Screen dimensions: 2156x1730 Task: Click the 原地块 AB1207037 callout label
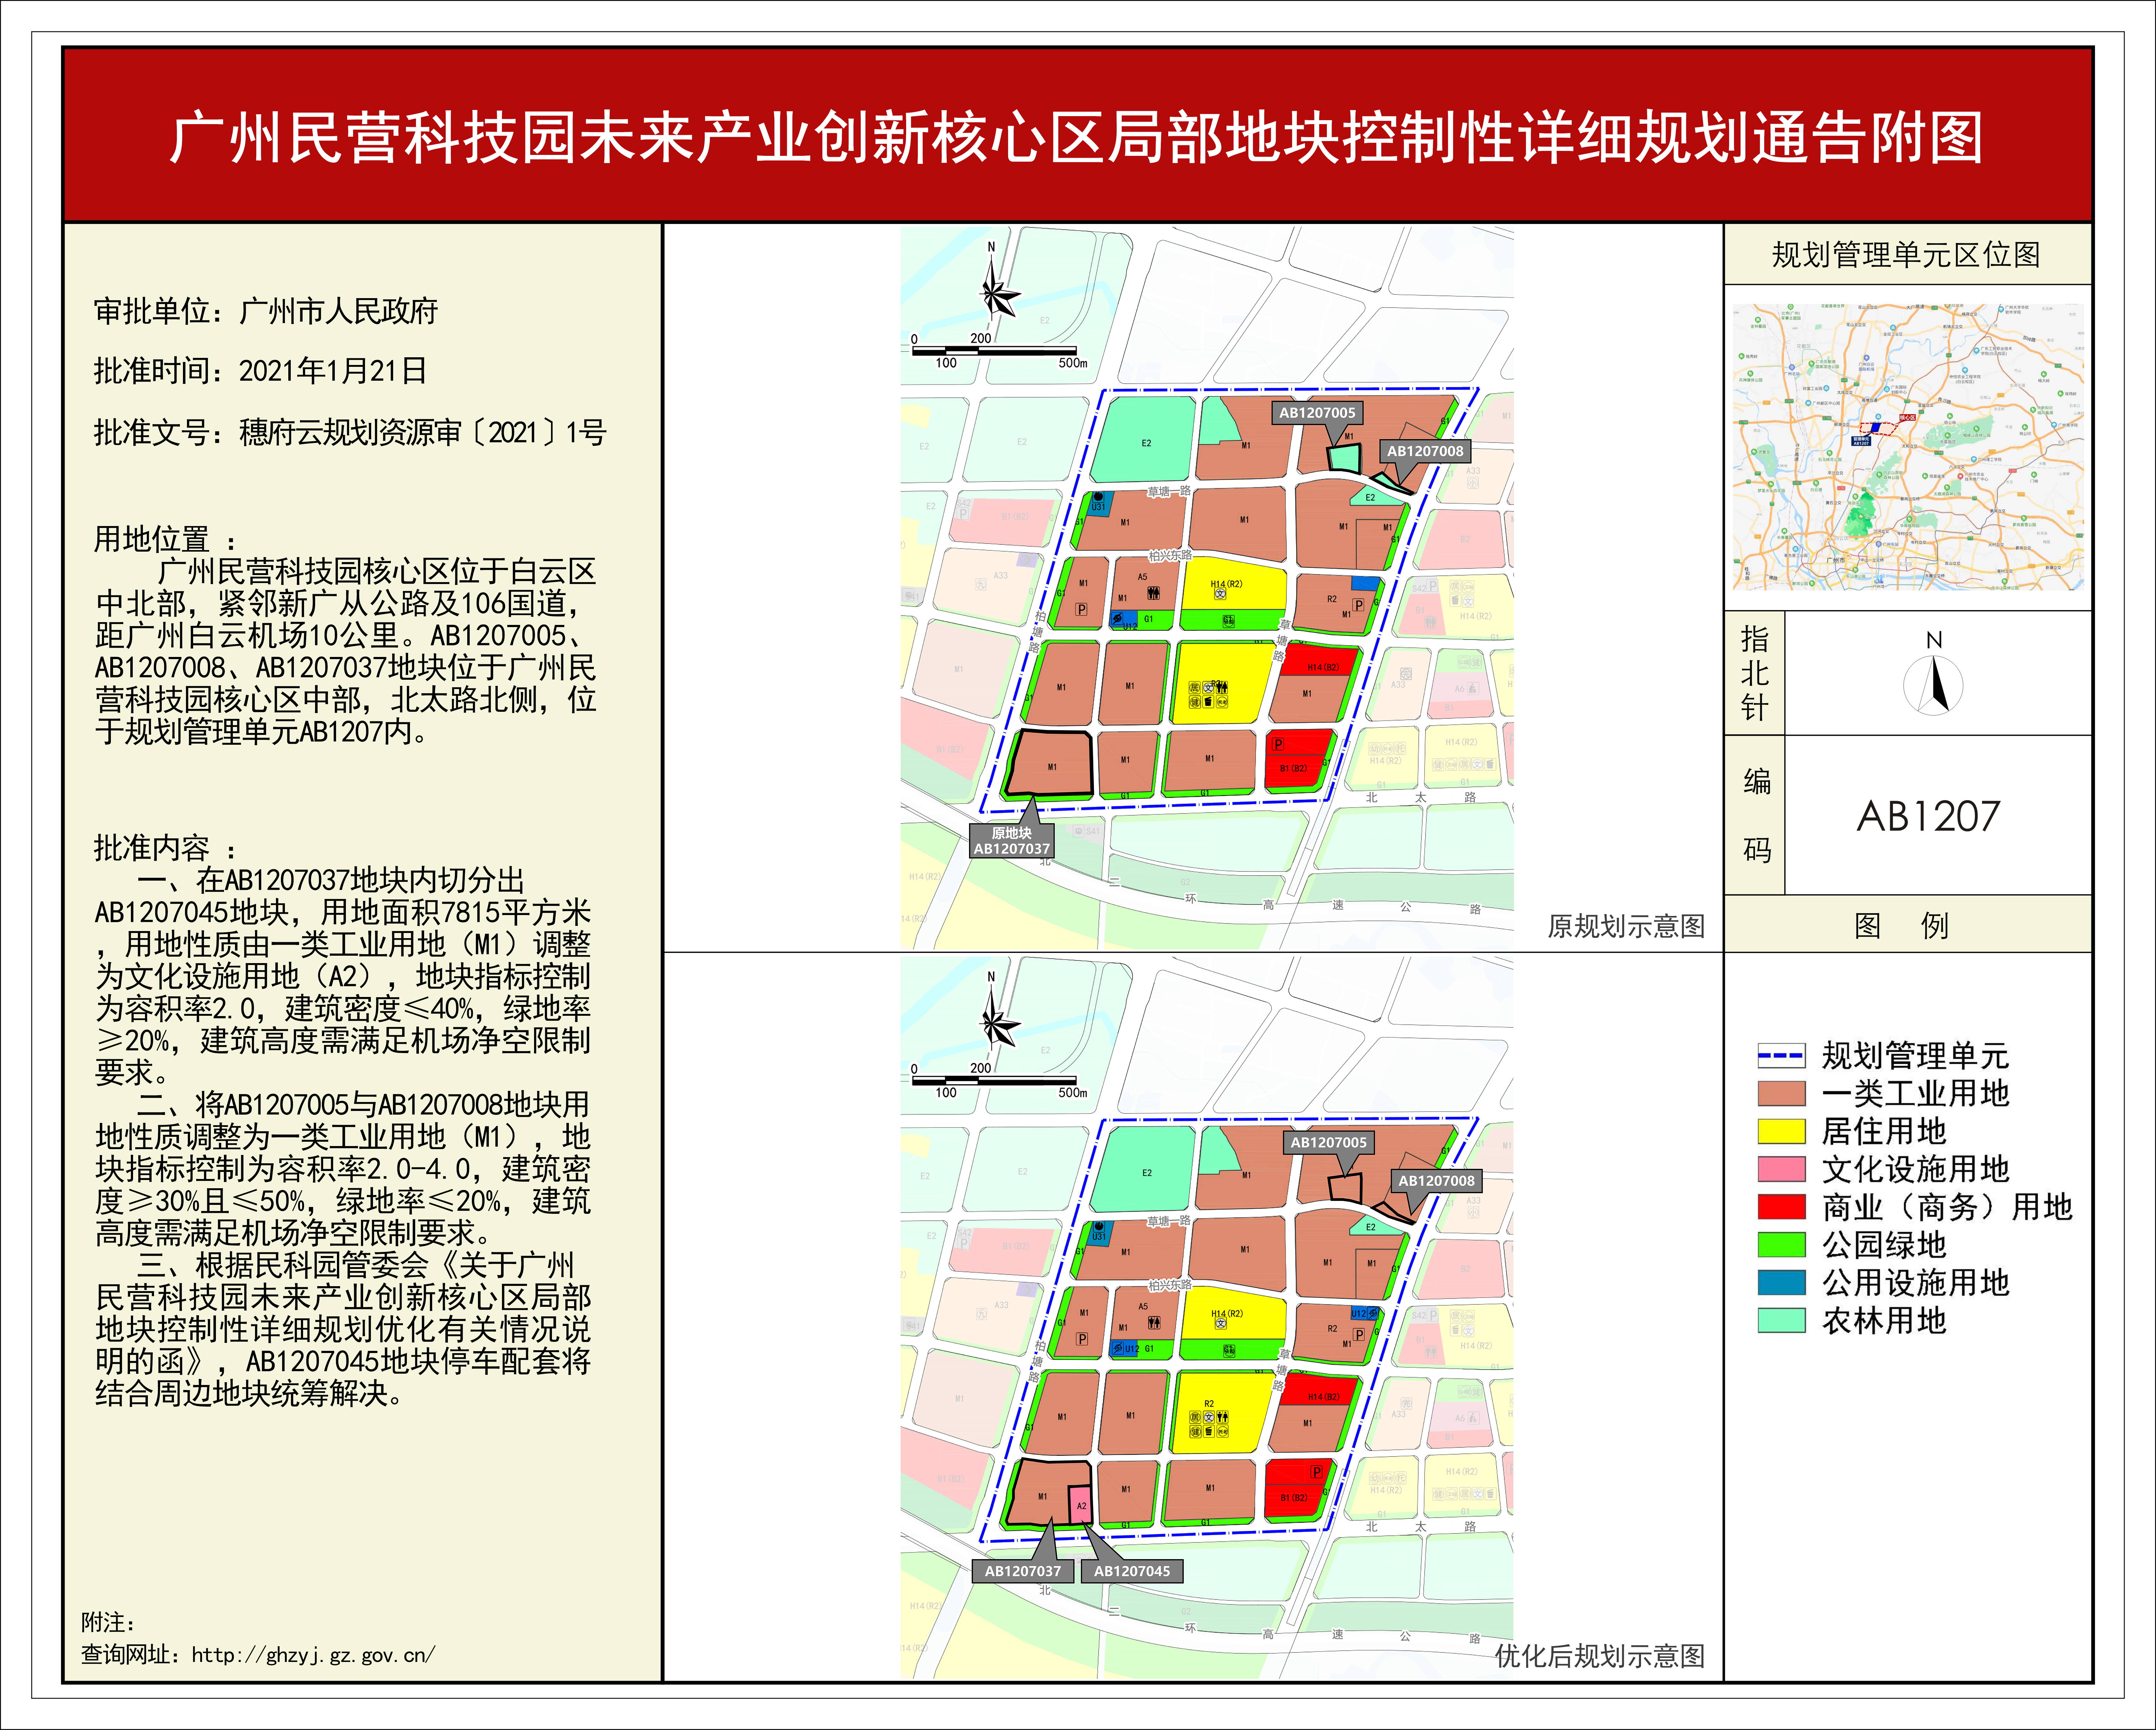1012,841
